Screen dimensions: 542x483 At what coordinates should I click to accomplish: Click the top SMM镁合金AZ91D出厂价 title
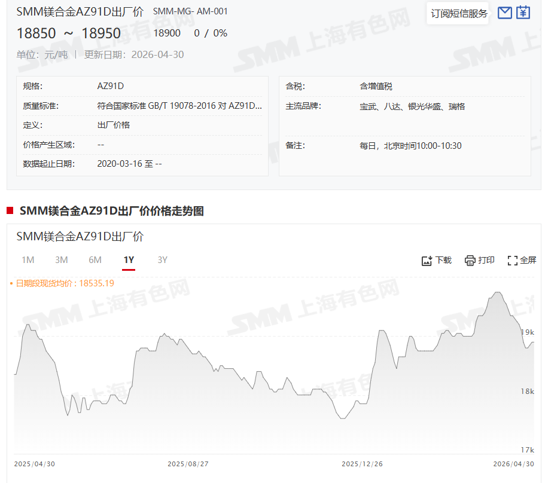pos(80,12)
